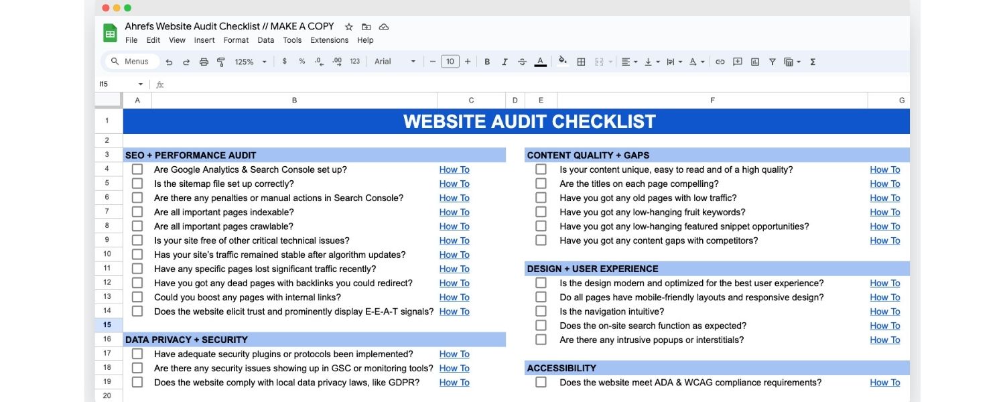Open the Extensions menu
Screen dimensions: 1005x402
pos(330,40)
